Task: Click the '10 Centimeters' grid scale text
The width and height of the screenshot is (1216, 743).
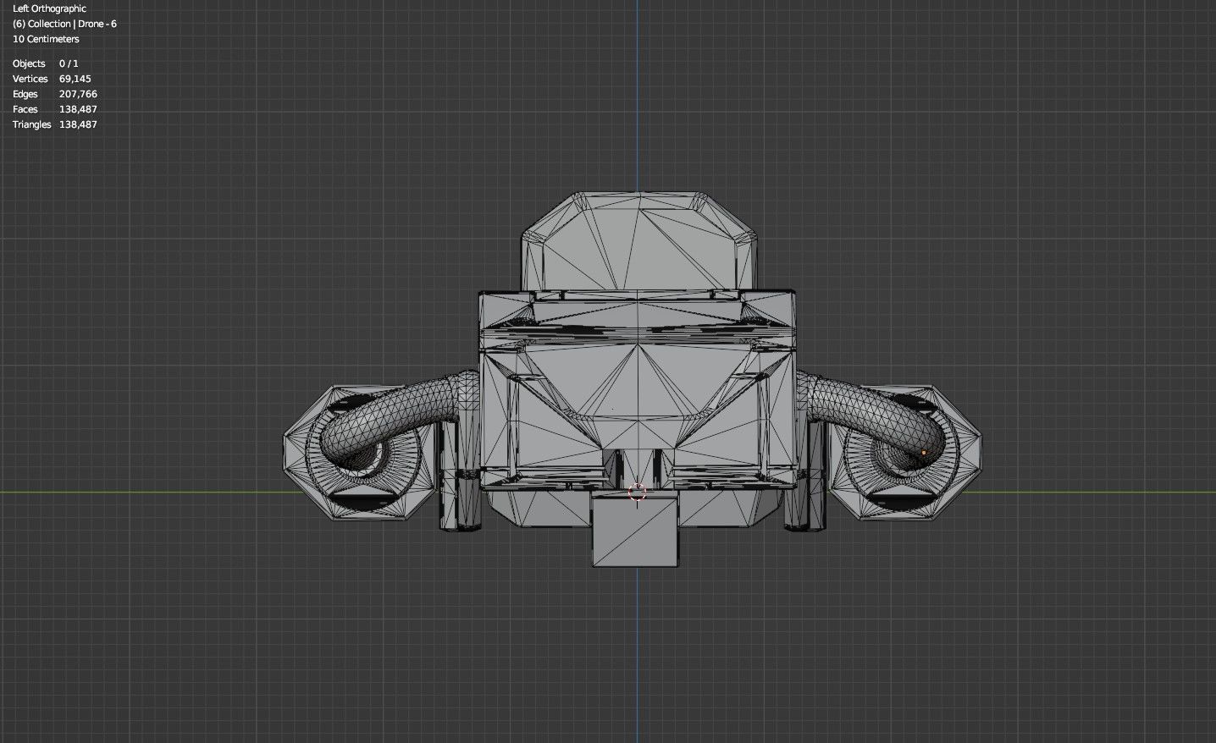Action: pyautogui.click(x=46, y=39)
